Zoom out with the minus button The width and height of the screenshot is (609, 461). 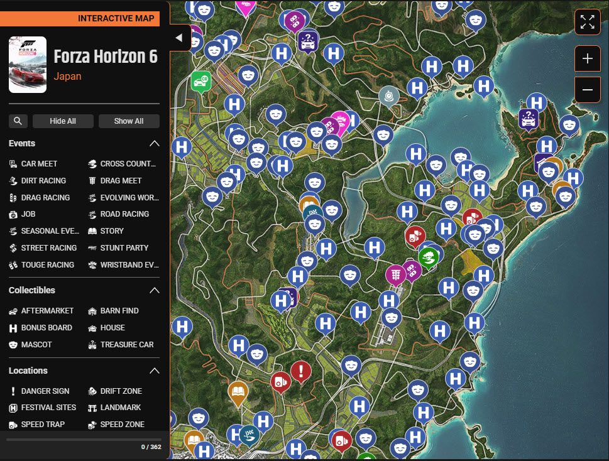[587, 90]
